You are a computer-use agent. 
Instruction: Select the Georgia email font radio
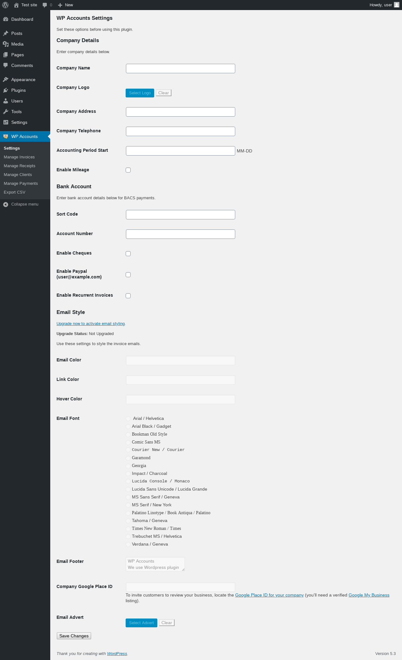point(128,466)
